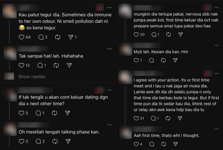Reply to the 'Myb lah. Kesian dia' comment
The height and width of the screenshot is (150, 223).
click(151, 60)
